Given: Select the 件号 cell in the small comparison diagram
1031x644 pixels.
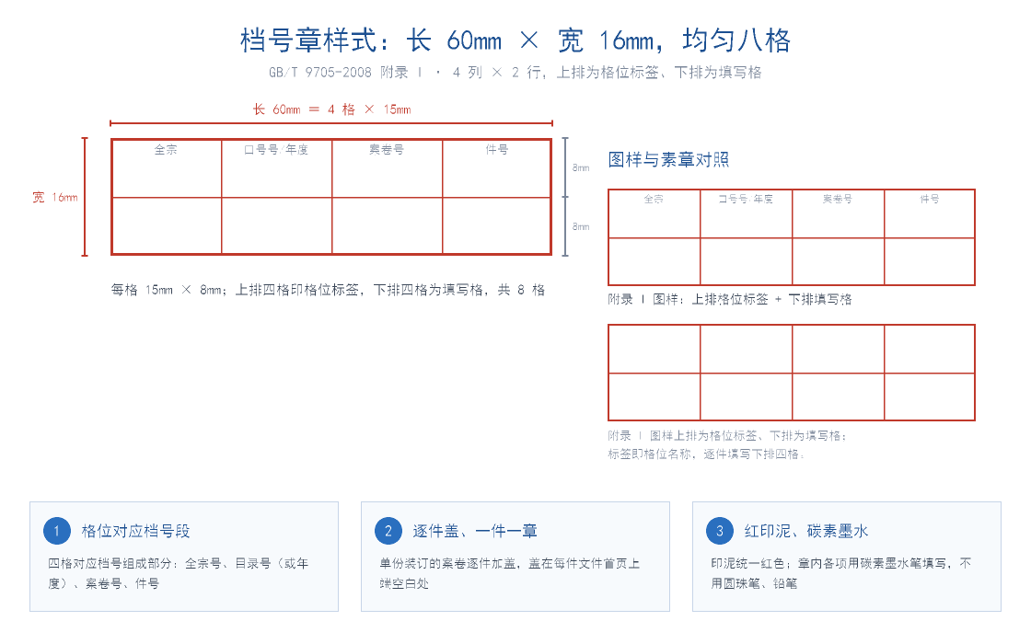Looking at the screenshot, I should click(930, 213).
